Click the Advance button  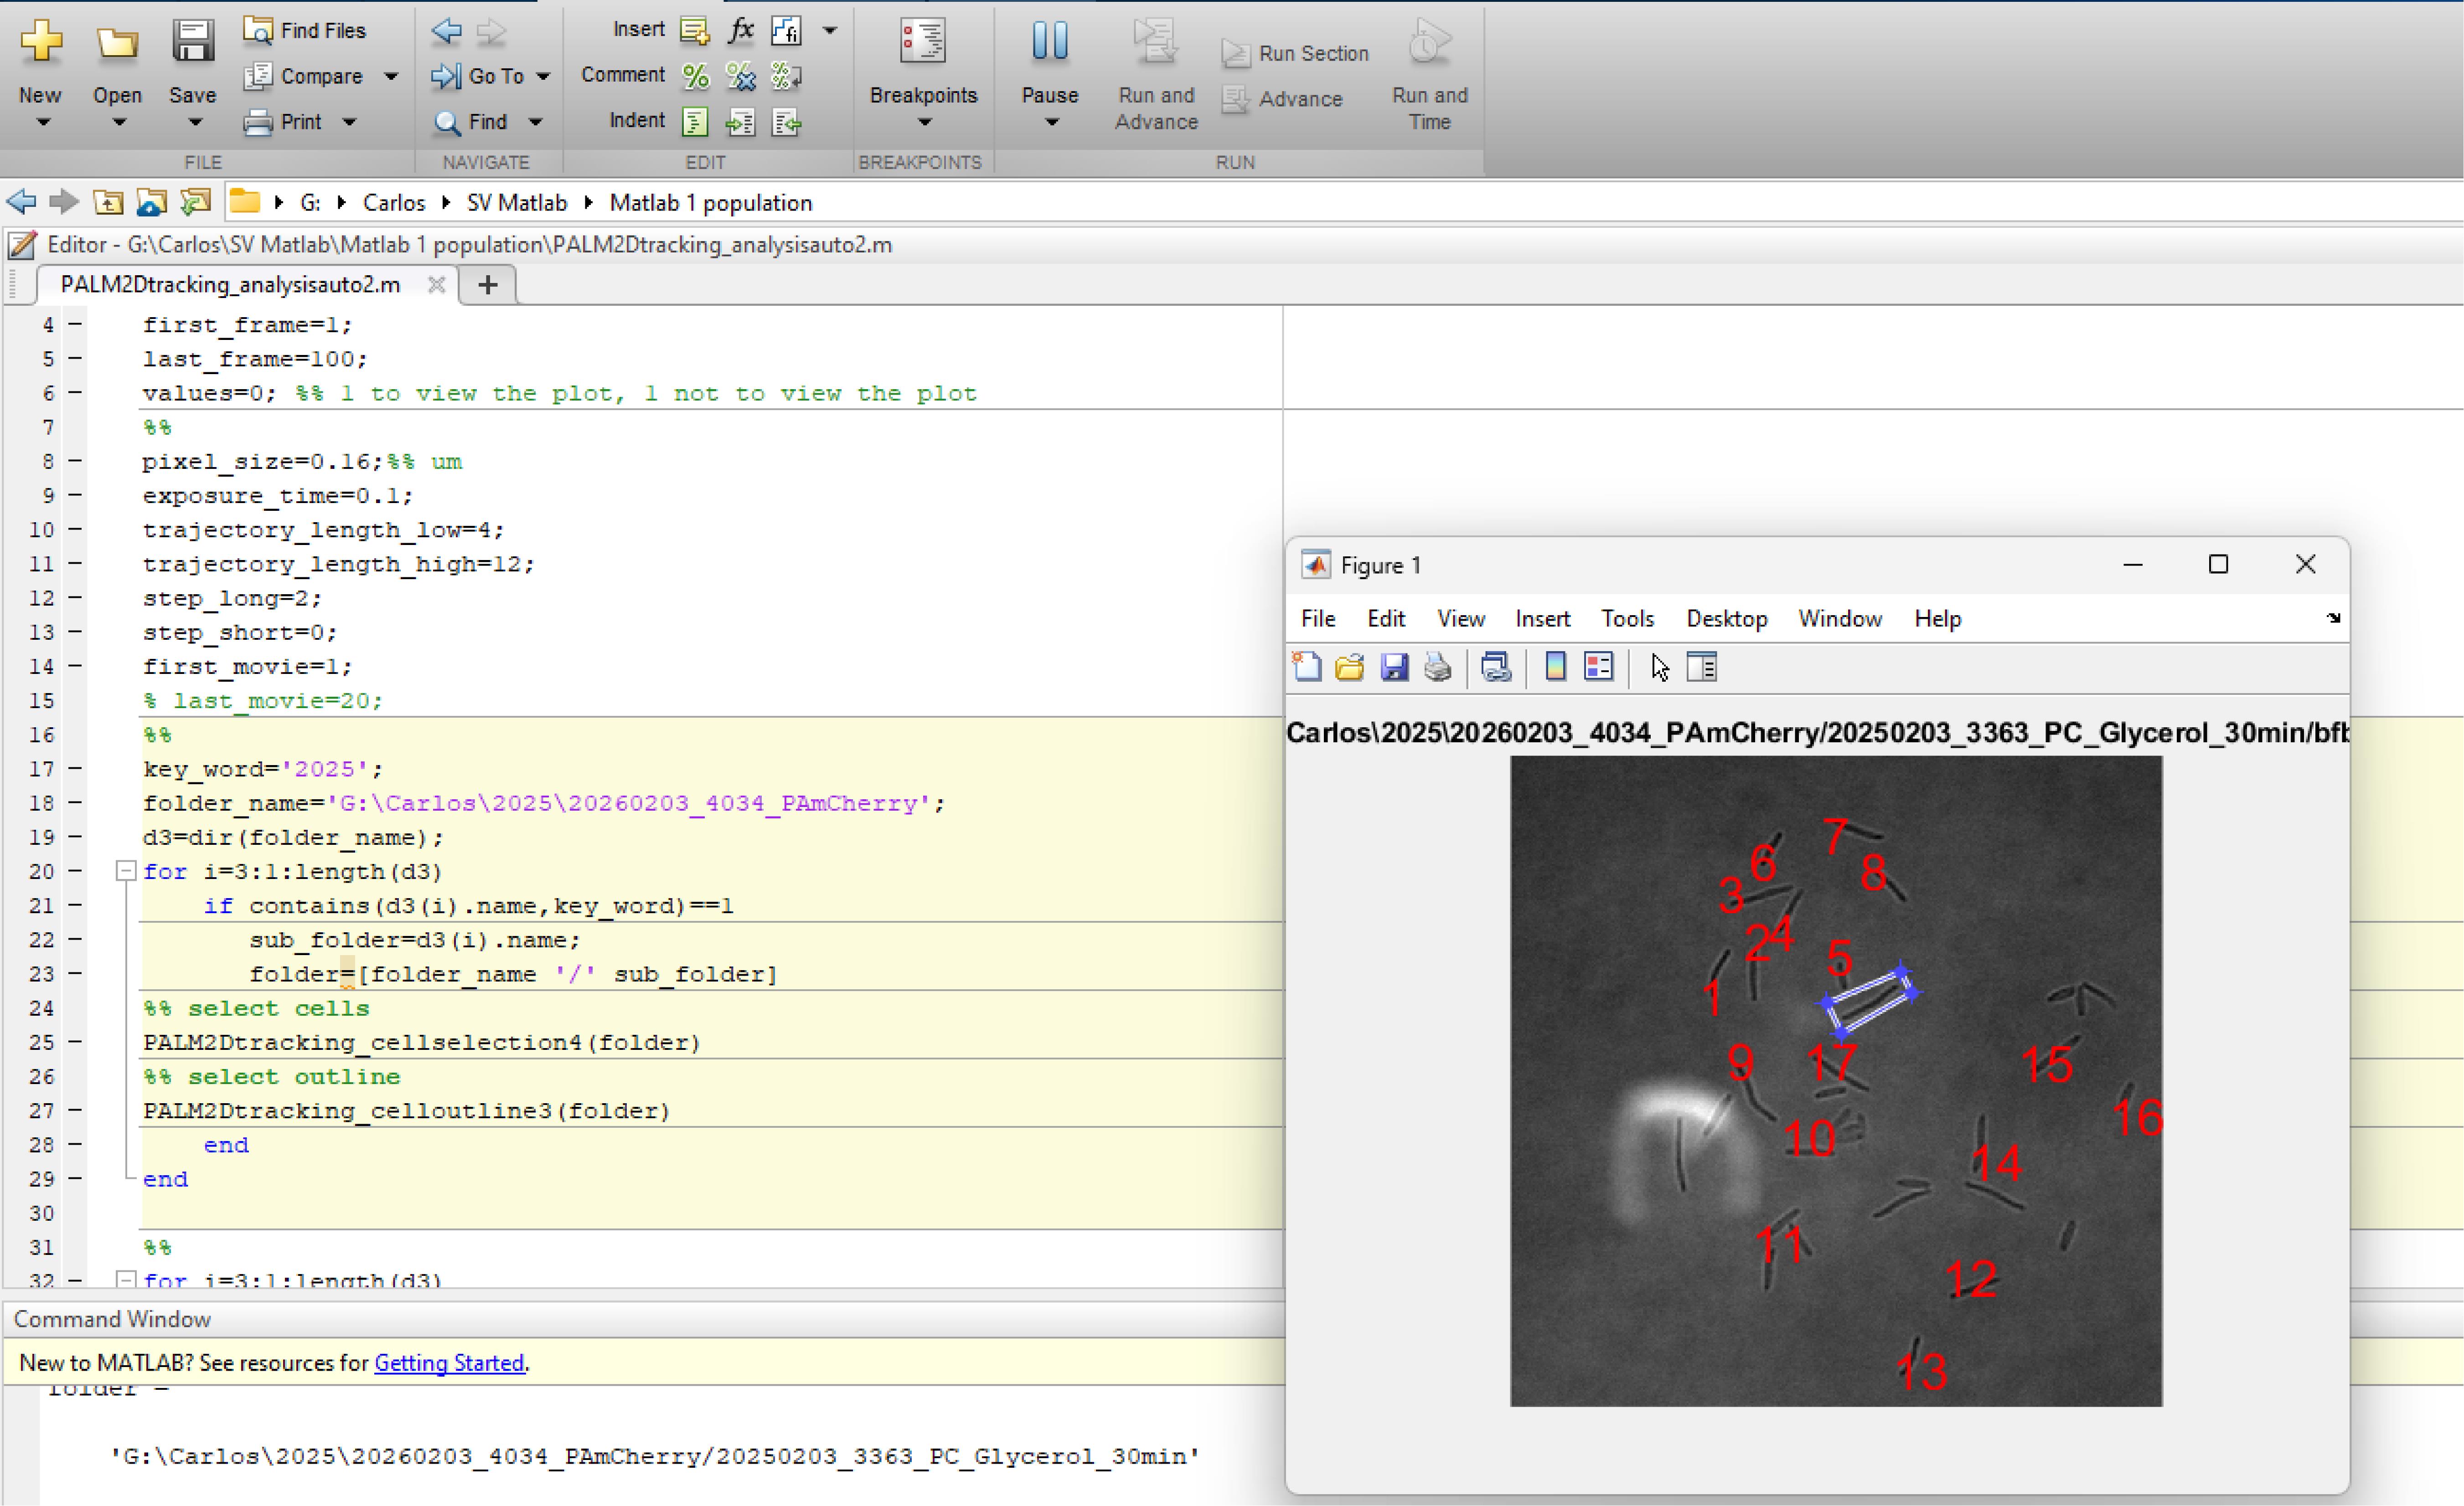(1282, 99)
